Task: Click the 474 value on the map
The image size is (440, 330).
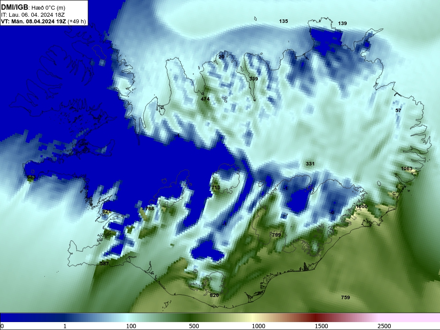Action: 205,99
